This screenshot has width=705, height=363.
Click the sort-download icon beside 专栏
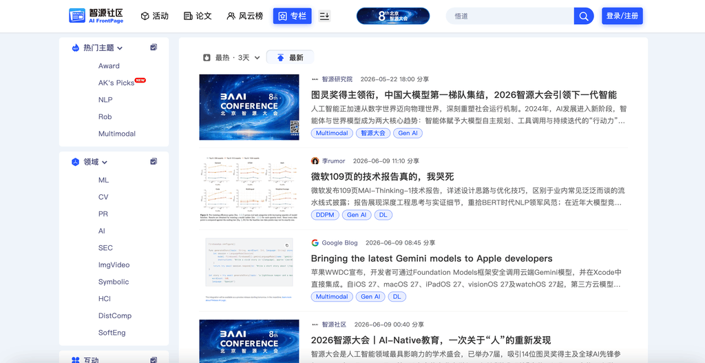coord(325,17)
